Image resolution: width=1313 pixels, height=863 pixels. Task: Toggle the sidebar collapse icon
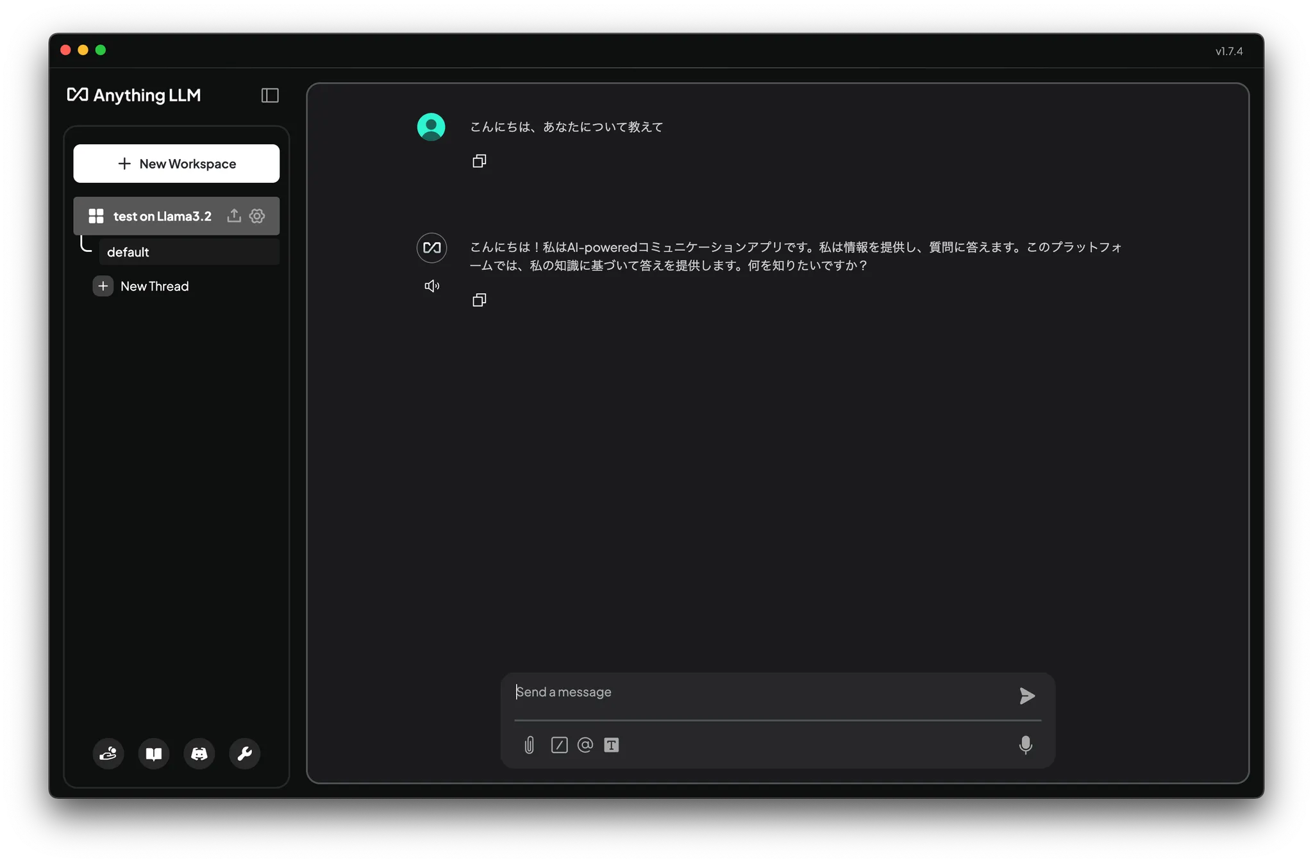[x=270, y=96]
